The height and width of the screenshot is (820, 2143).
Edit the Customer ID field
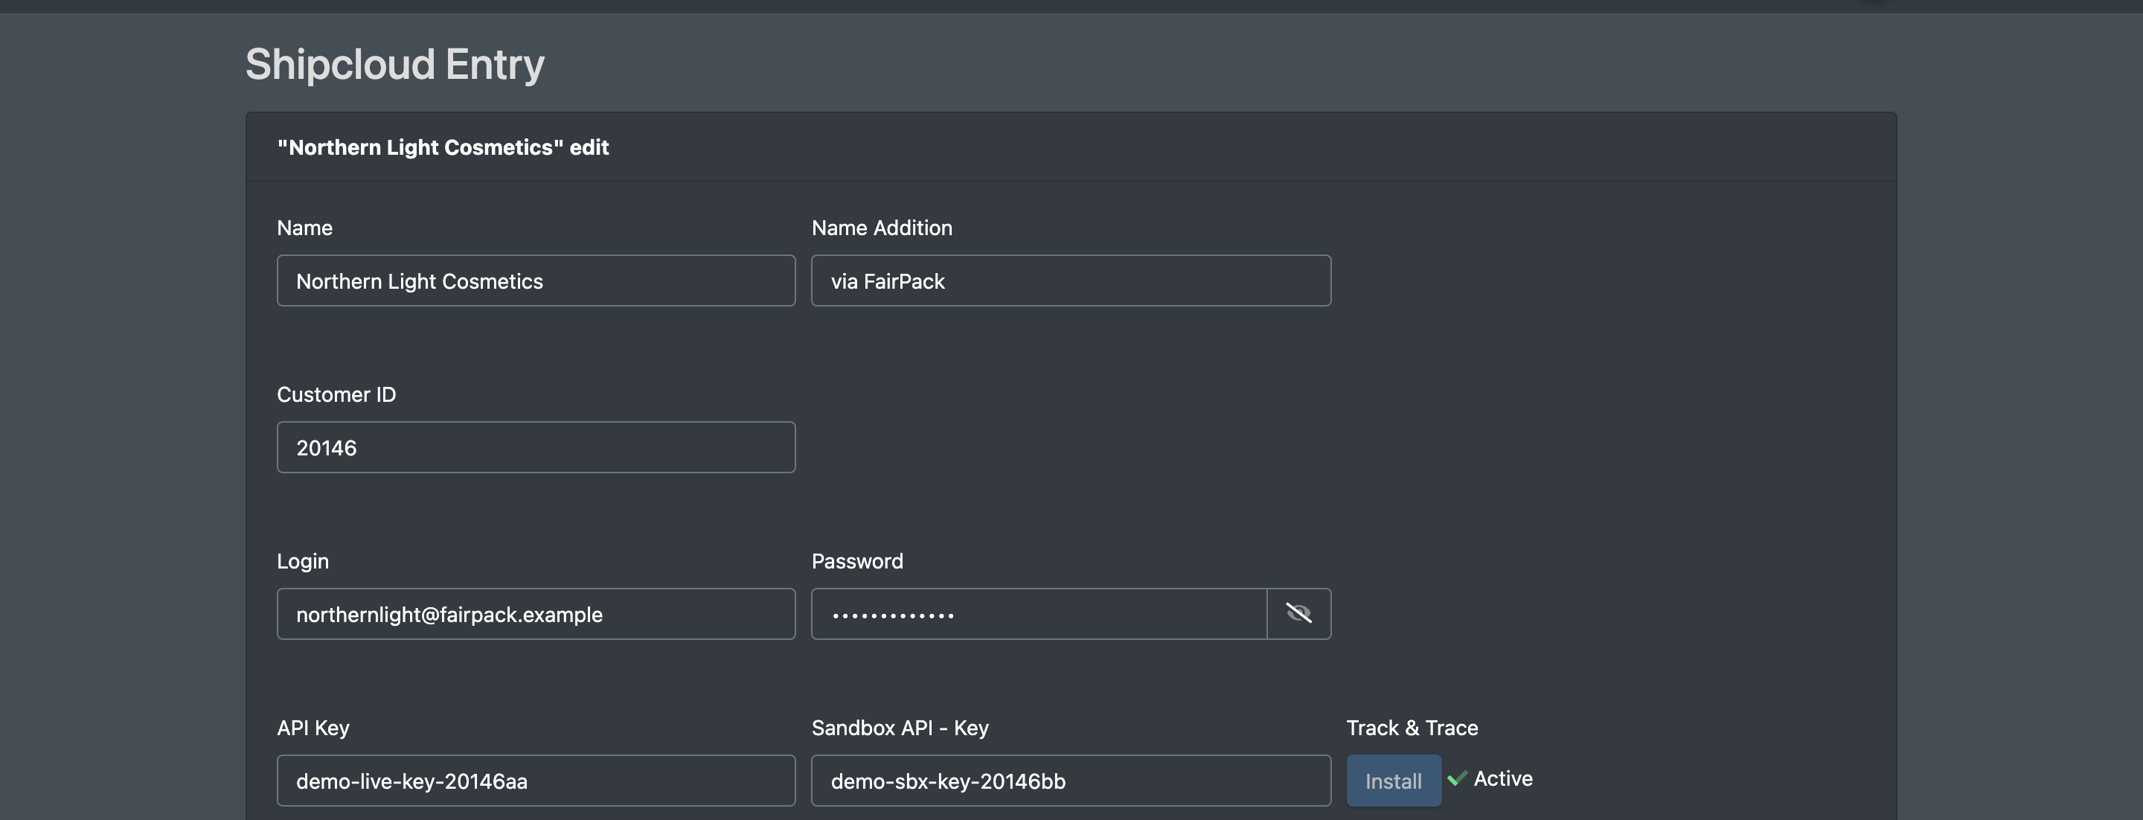(536, 447)
